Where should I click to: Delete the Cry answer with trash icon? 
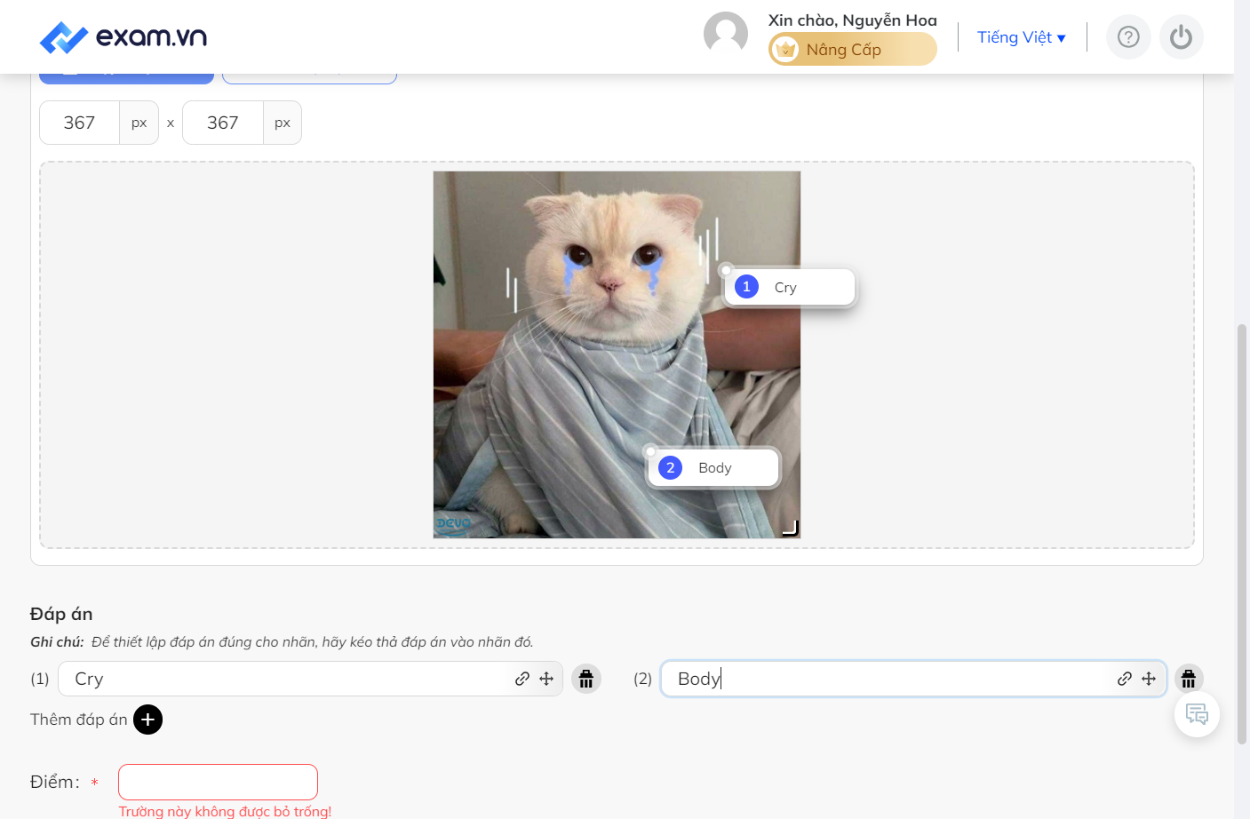click(586, 679)
